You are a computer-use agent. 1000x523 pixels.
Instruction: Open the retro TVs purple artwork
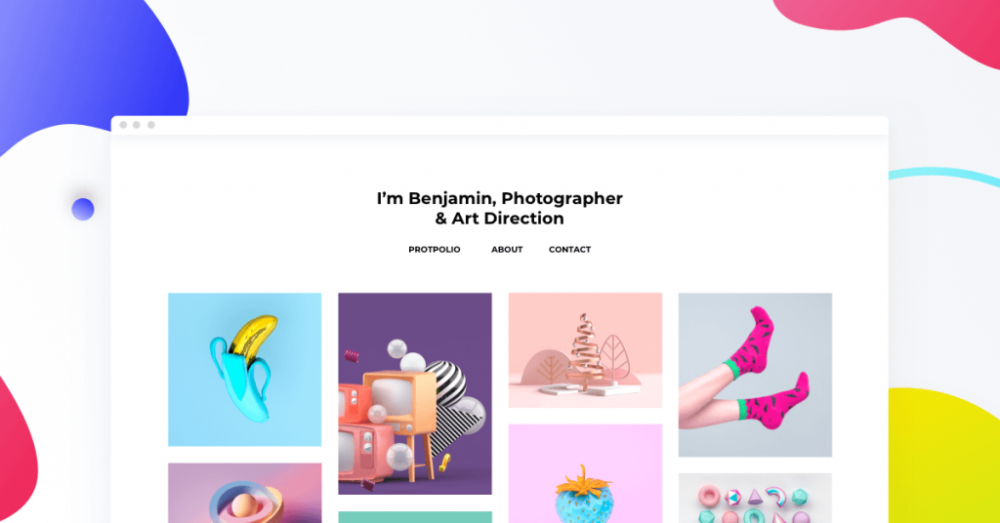(414, 393)
